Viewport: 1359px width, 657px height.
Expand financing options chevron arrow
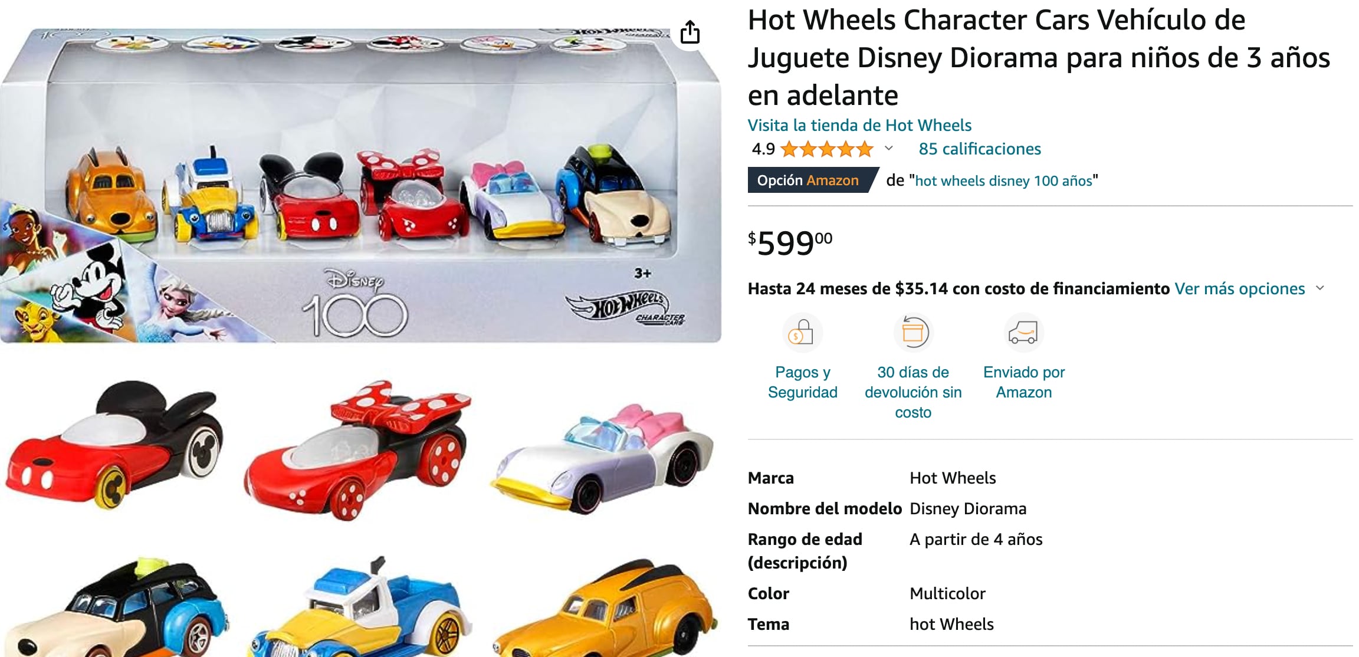(x=1320, y=288)
